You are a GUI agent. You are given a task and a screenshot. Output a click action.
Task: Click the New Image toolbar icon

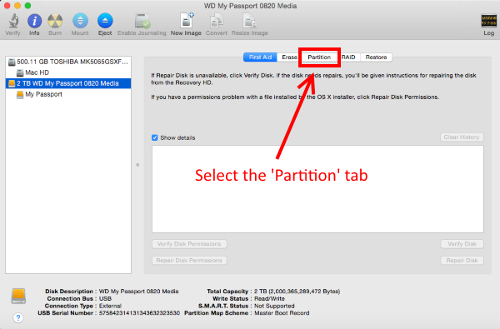pyautogui.click(x=187, y=20)
